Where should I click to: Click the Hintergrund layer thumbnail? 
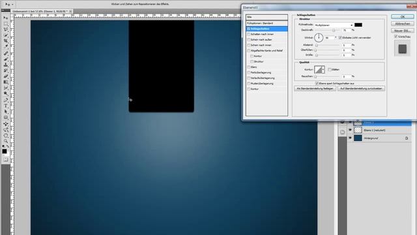coord(358,138)
